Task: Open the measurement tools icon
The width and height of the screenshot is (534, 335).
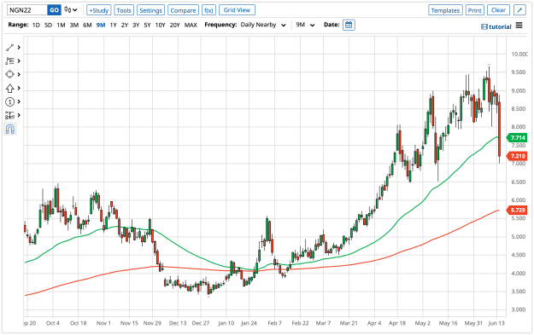Action: tap(9, 116)
